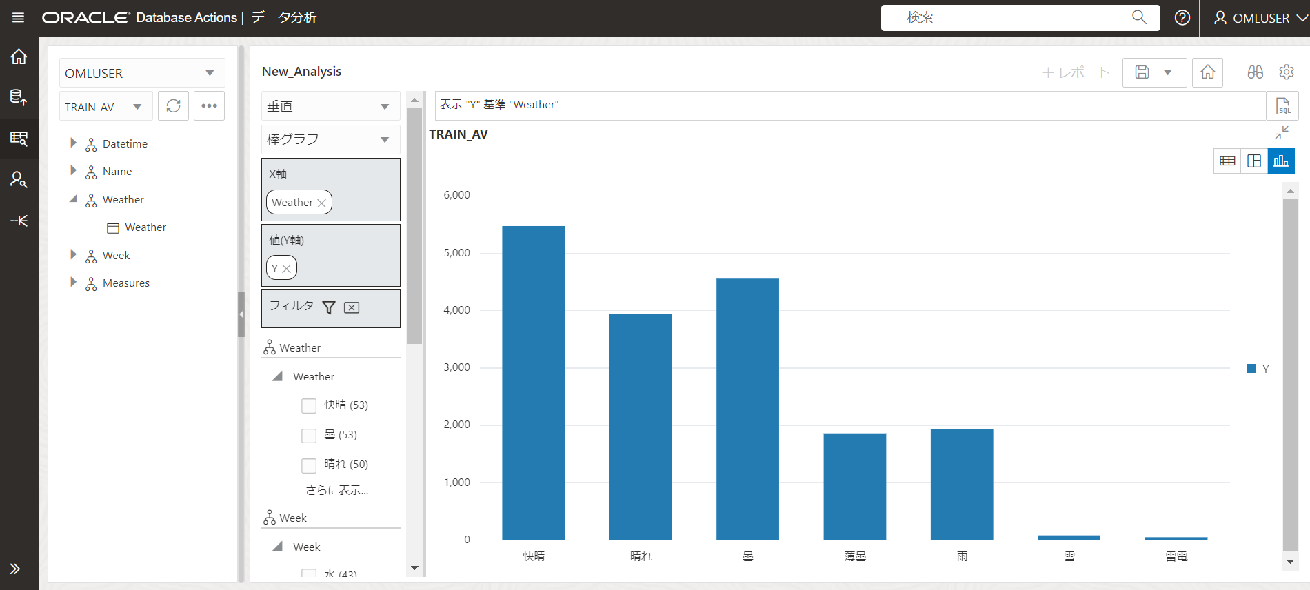The height and width of the screenshot is (590, 1310).
Task: Open the save options dropdown arrow
Action: pyautogui.click(x=1168, y=72)
